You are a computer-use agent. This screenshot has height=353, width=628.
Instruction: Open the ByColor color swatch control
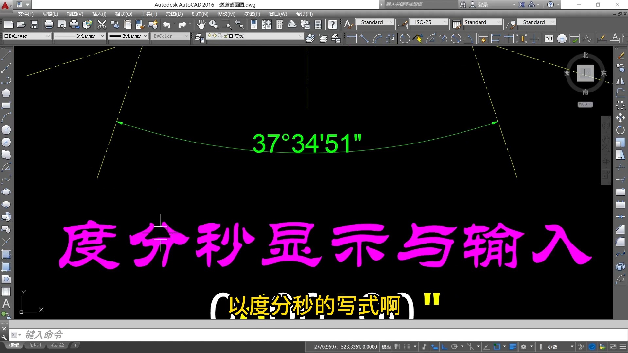tap(170, 36)
